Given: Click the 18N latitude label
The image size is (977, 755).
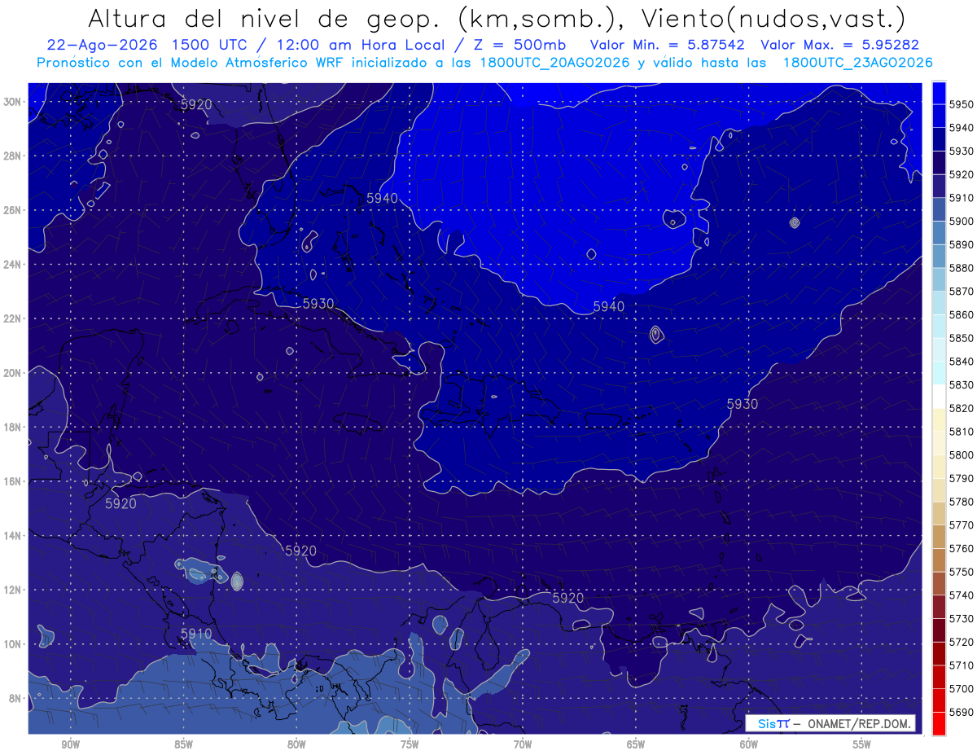Looking at the screenshot, I should coord(14,428).
